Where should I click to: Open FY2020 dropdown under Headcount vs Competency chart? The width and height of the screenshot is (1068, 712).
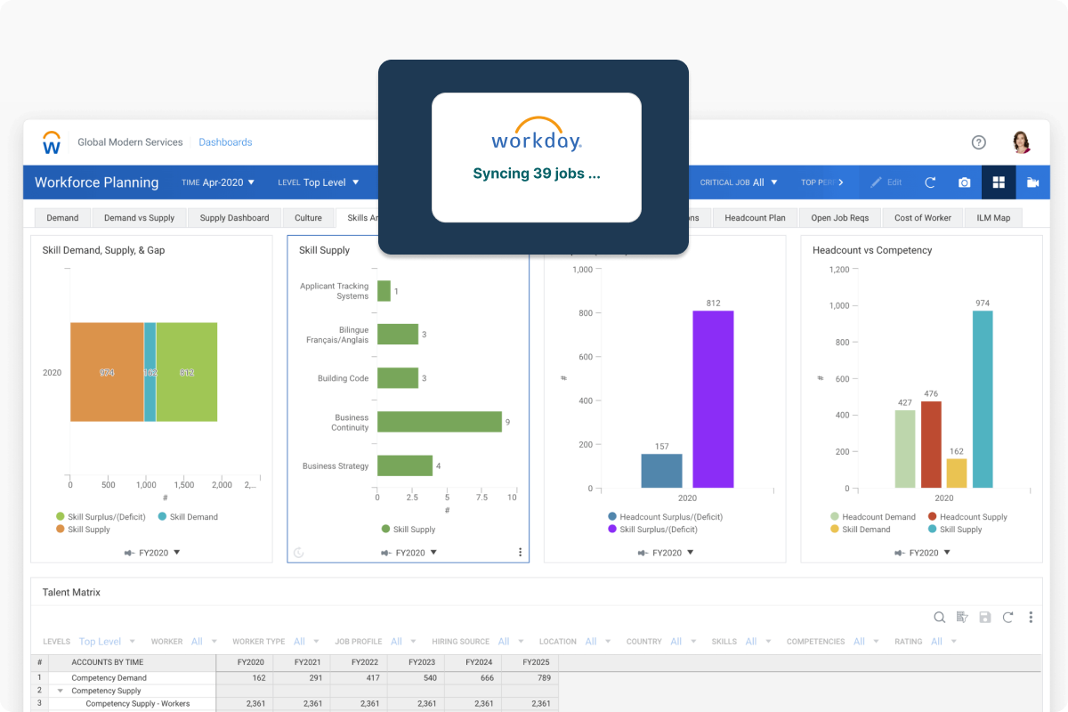[930, 553]
